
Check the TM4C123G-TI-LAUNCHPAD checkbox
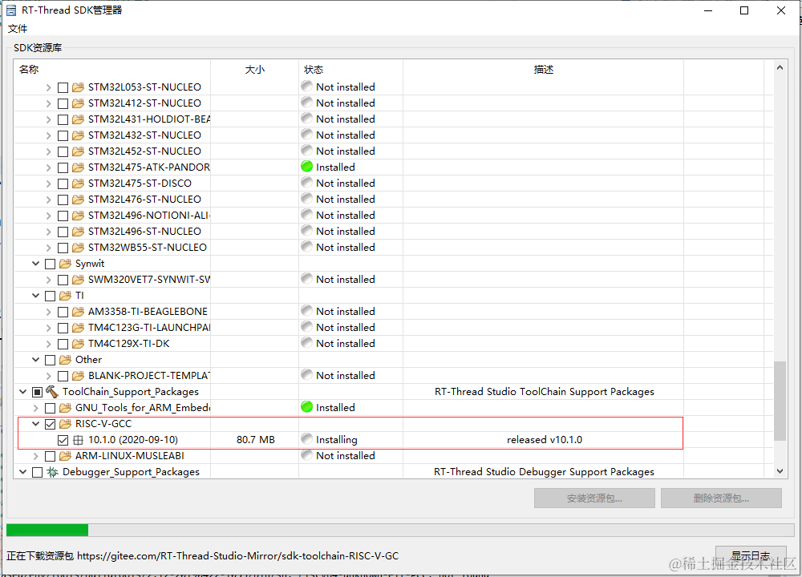tap(63, 328)
